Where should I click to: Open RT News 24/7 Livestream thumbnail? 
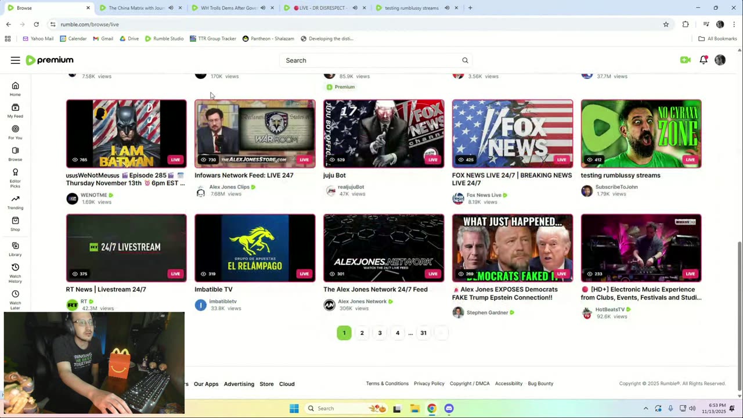click(126, 248)
